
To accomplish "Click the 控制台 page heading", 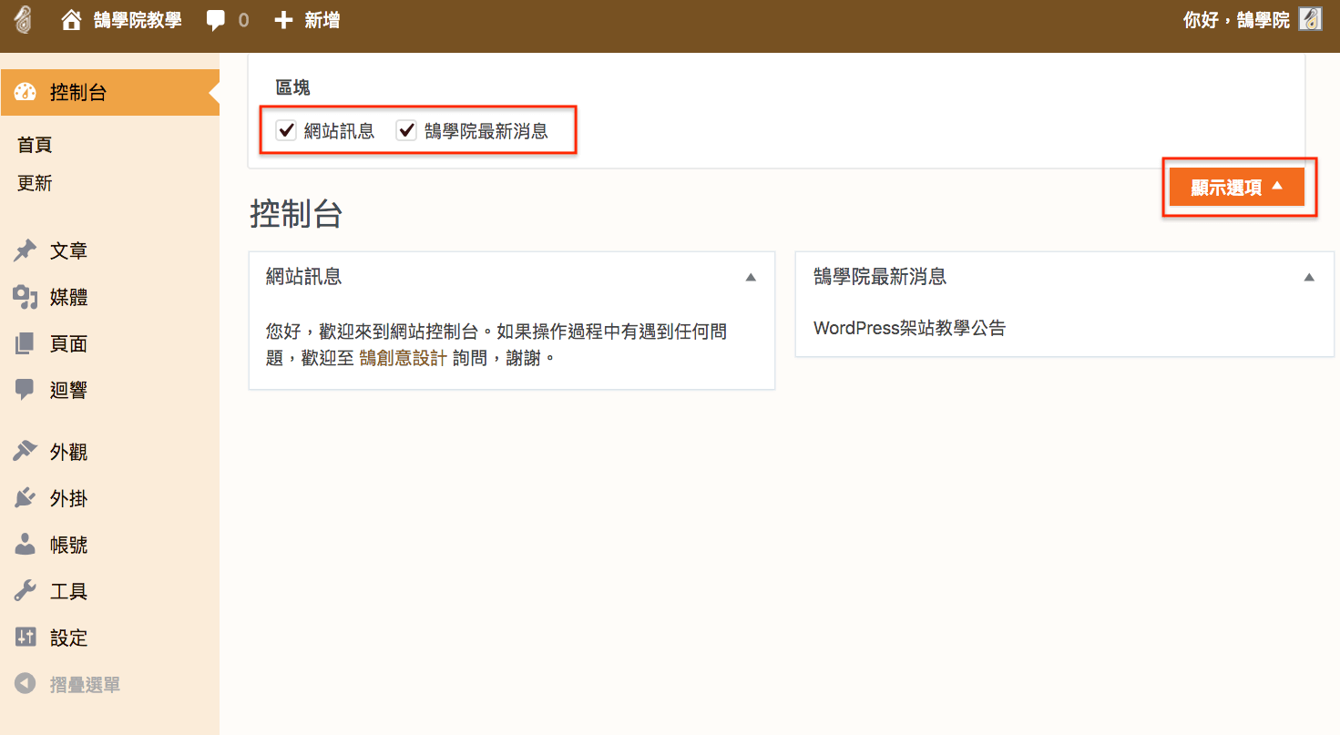I will (x=296, y=214).
